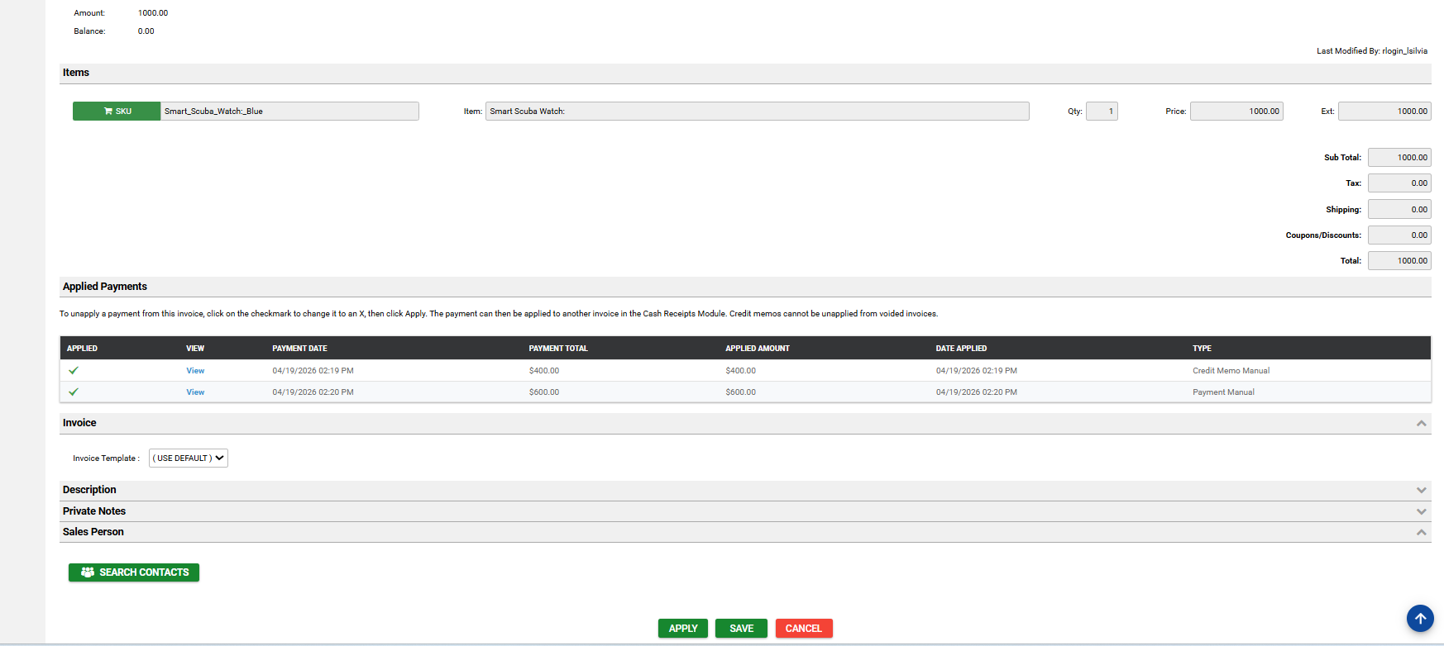Click the scroll-to-top arrow button
Image resolution: width=1444 pixels, height=646 pixels.
point(1420,618)
